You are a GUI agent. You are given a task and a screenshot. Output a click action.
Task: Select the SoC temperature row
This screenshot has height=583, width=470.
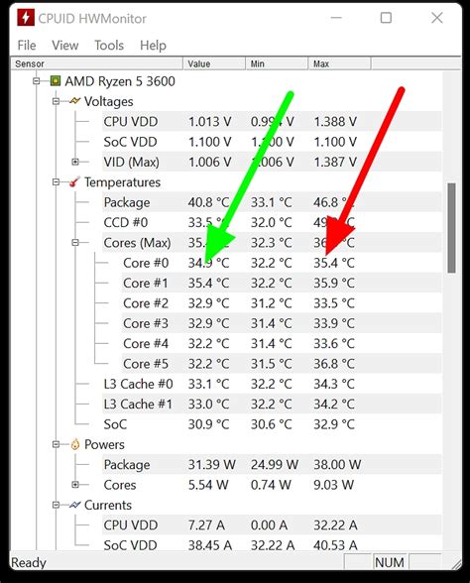tap(272, 424)
